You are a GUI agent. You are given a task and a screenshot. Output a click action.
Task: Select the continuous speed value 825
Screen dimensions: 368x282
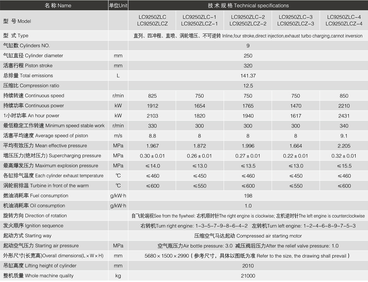point(152,95)
